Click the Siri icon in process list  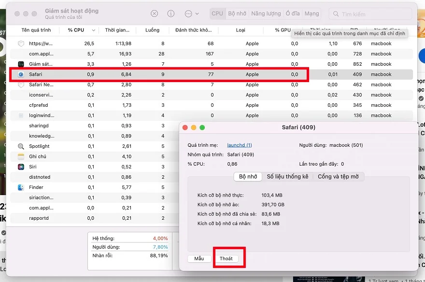coord(21,167)
